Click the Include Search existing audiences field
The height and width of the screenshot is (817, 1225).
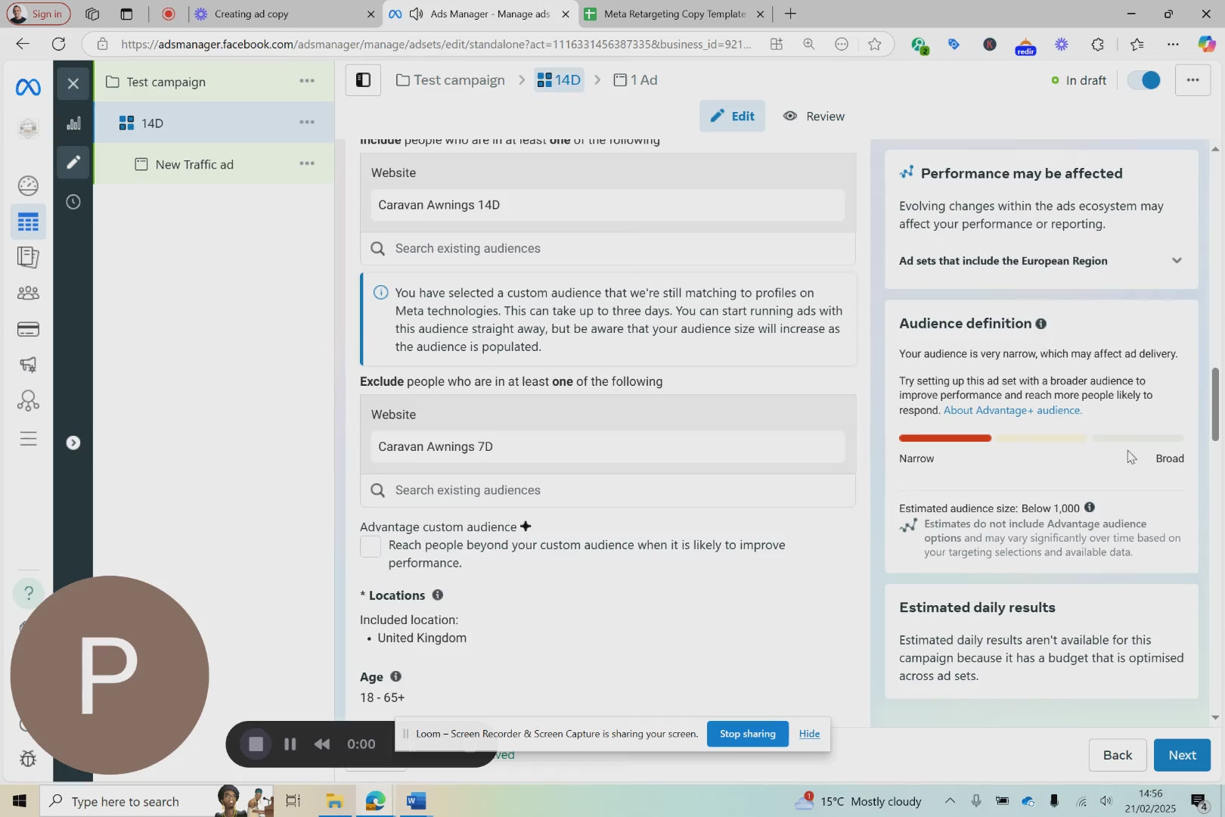click(607, 249)
